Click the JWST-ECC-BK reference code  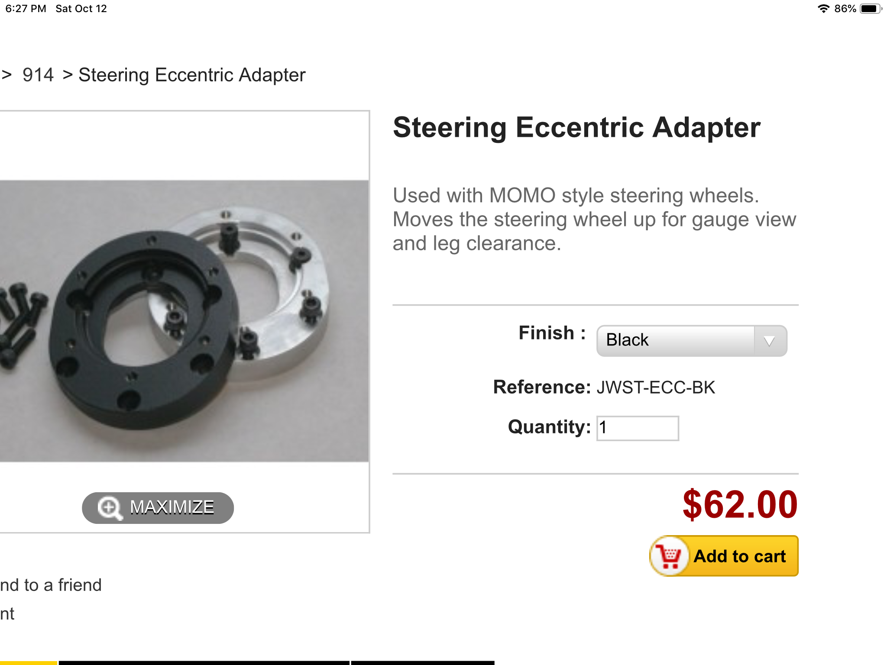[x=656, y=387]
